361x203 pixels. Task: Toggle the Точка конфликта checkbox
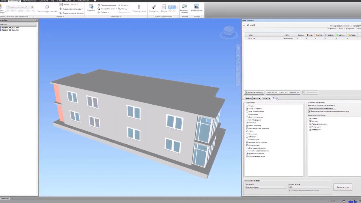pyautogui.click(x=247, y=109)
